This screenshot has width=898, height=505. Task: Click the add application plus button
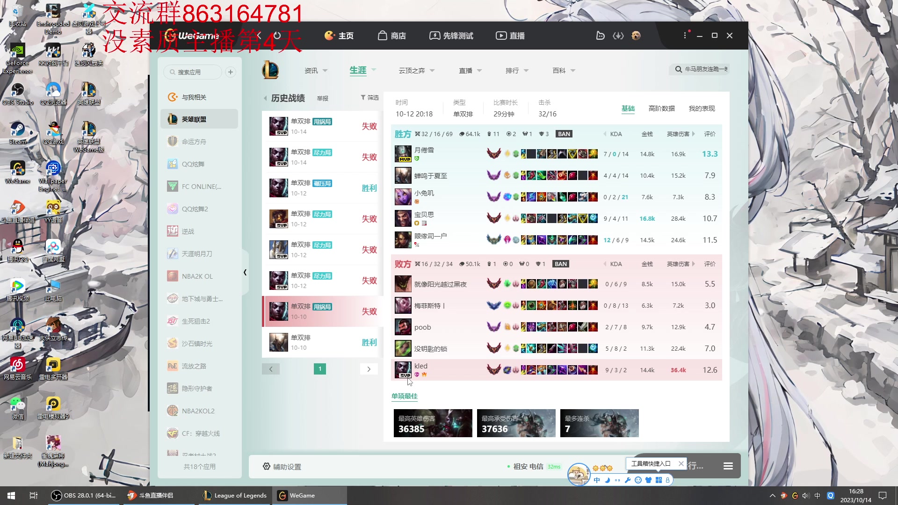click(231, 72)
